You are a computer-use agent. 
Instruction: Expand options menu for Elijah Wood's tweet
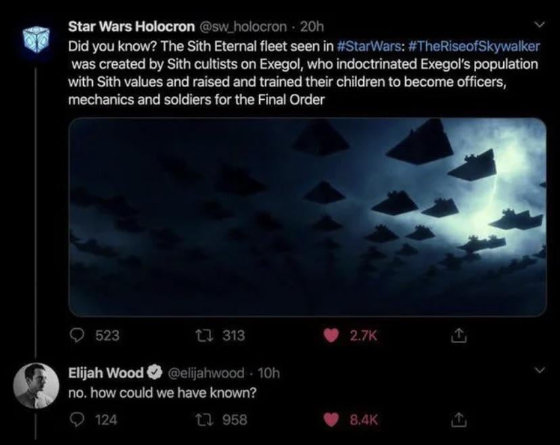(538, 372)
